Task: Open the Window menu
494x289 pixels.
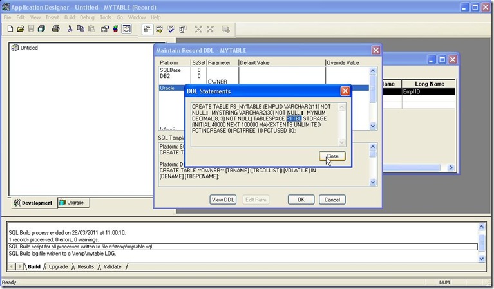Action: [137, 17]
